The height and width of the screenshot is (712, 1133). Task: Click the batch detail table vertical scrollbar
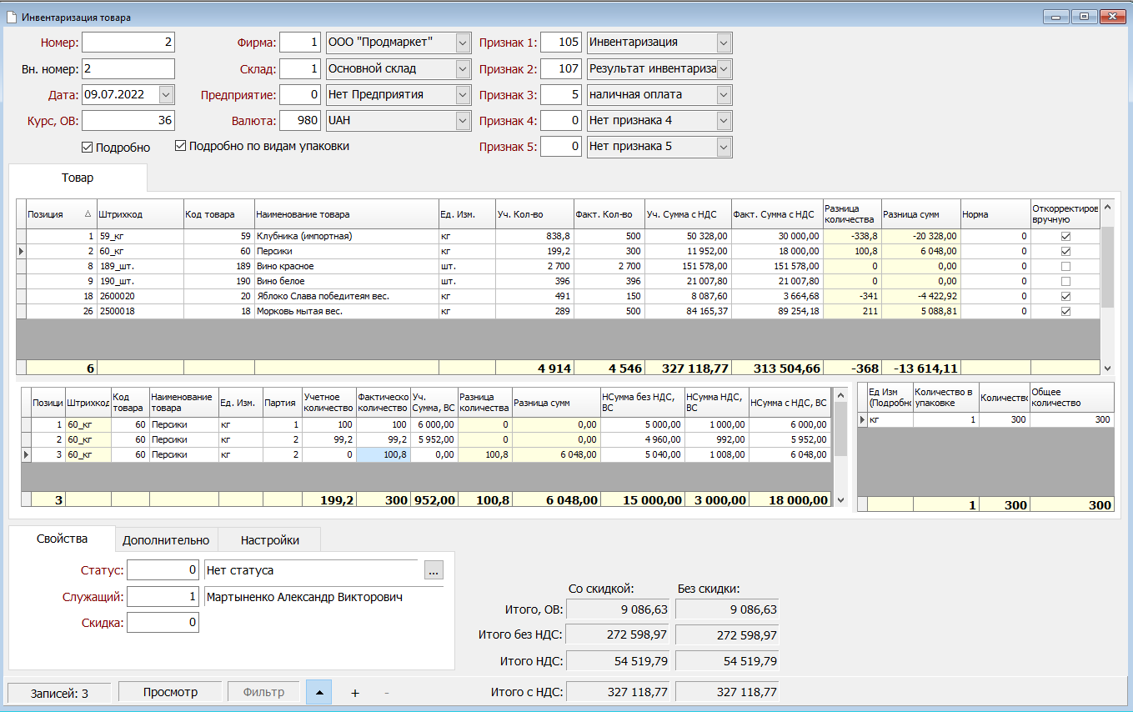click(x=840, y=447)
